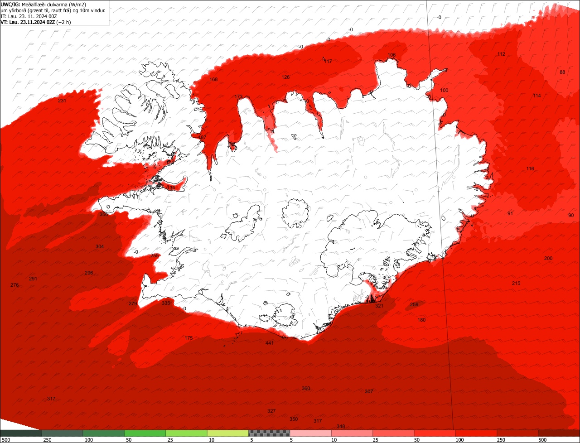Click the map value 215

516,284
